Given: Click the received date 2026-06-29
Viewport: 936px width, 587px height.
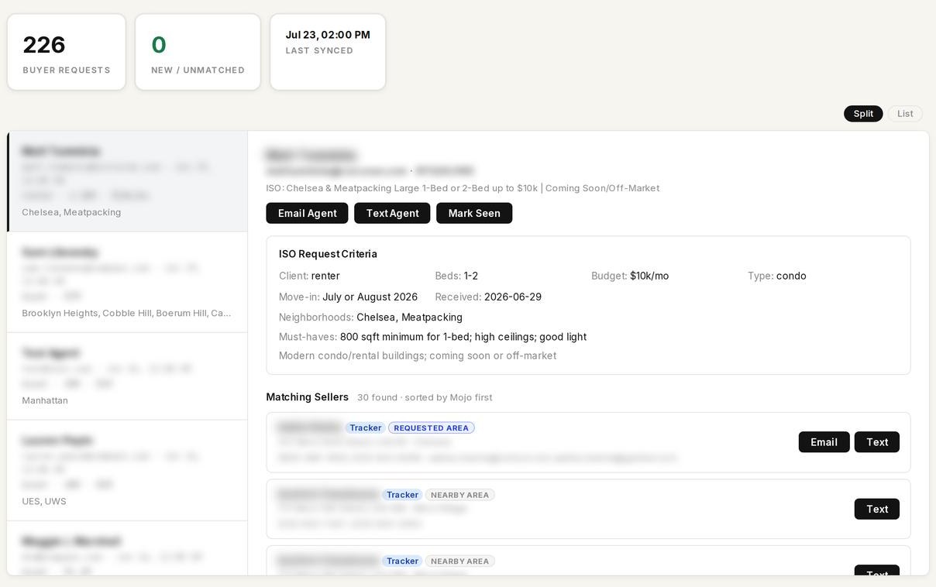Looking at the screenshot, I should coord(513,297).
